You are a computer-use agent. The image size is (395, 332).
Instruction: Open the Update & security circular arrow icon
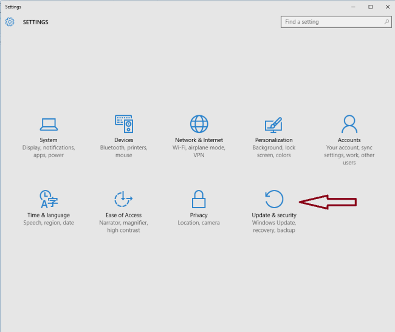pyautogui.click(x=273, y=199)
